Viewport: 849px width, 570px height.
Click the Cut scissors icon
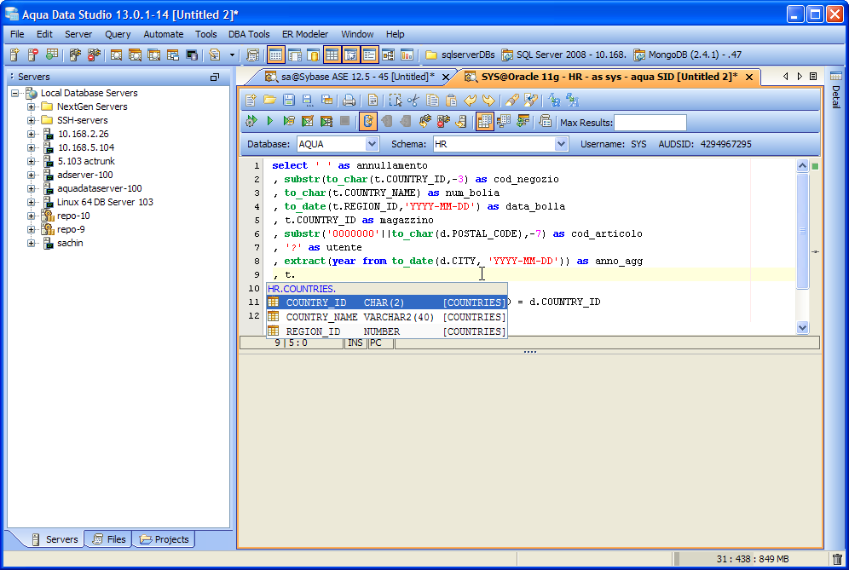coord(414,100)
